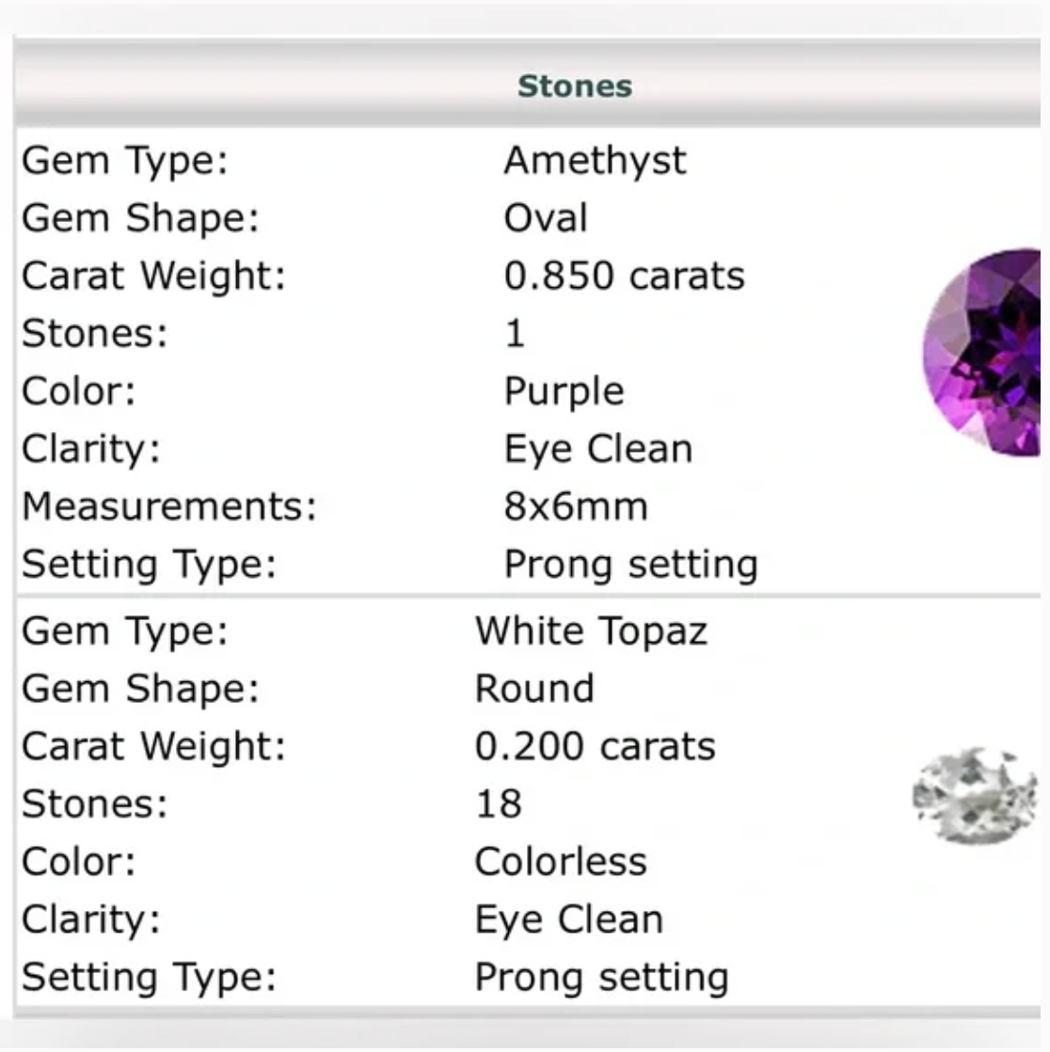Click Clarity label in the White Topaz section
1050x1052 pixels.
pos(91,919)
